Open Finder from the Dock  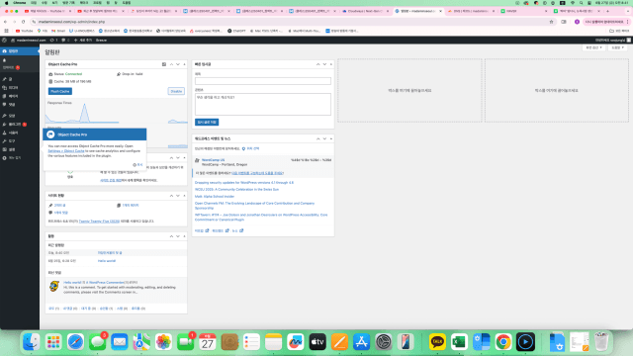click(x=32, y=342)
